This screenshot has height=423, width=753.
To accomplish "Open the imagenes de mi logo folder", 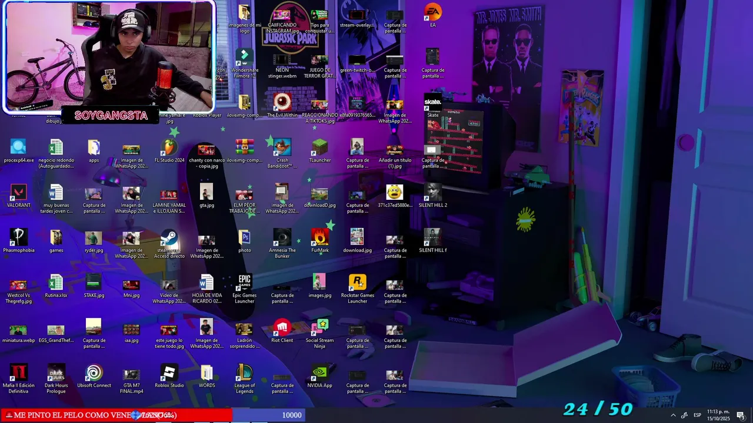I will pos(245,18).
